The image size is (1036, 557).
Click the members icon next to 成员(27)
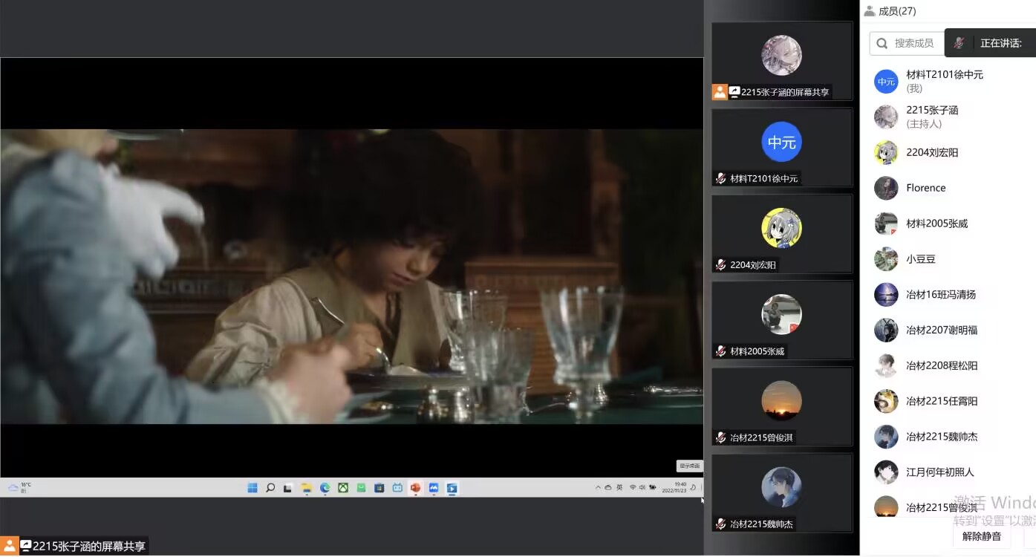(x=870, y=11)
